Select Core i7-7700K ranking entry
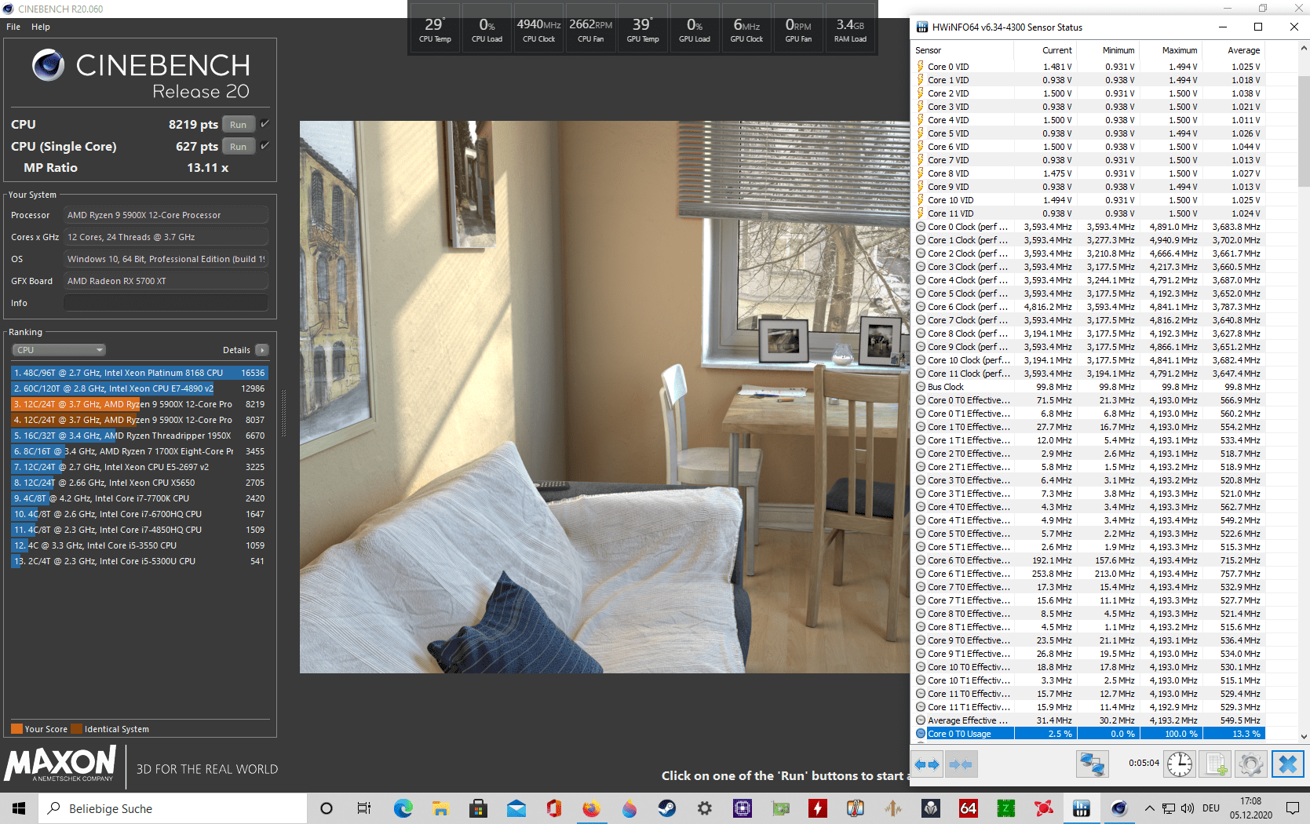This screenshot has height=824, width=1310. (140, 498)
